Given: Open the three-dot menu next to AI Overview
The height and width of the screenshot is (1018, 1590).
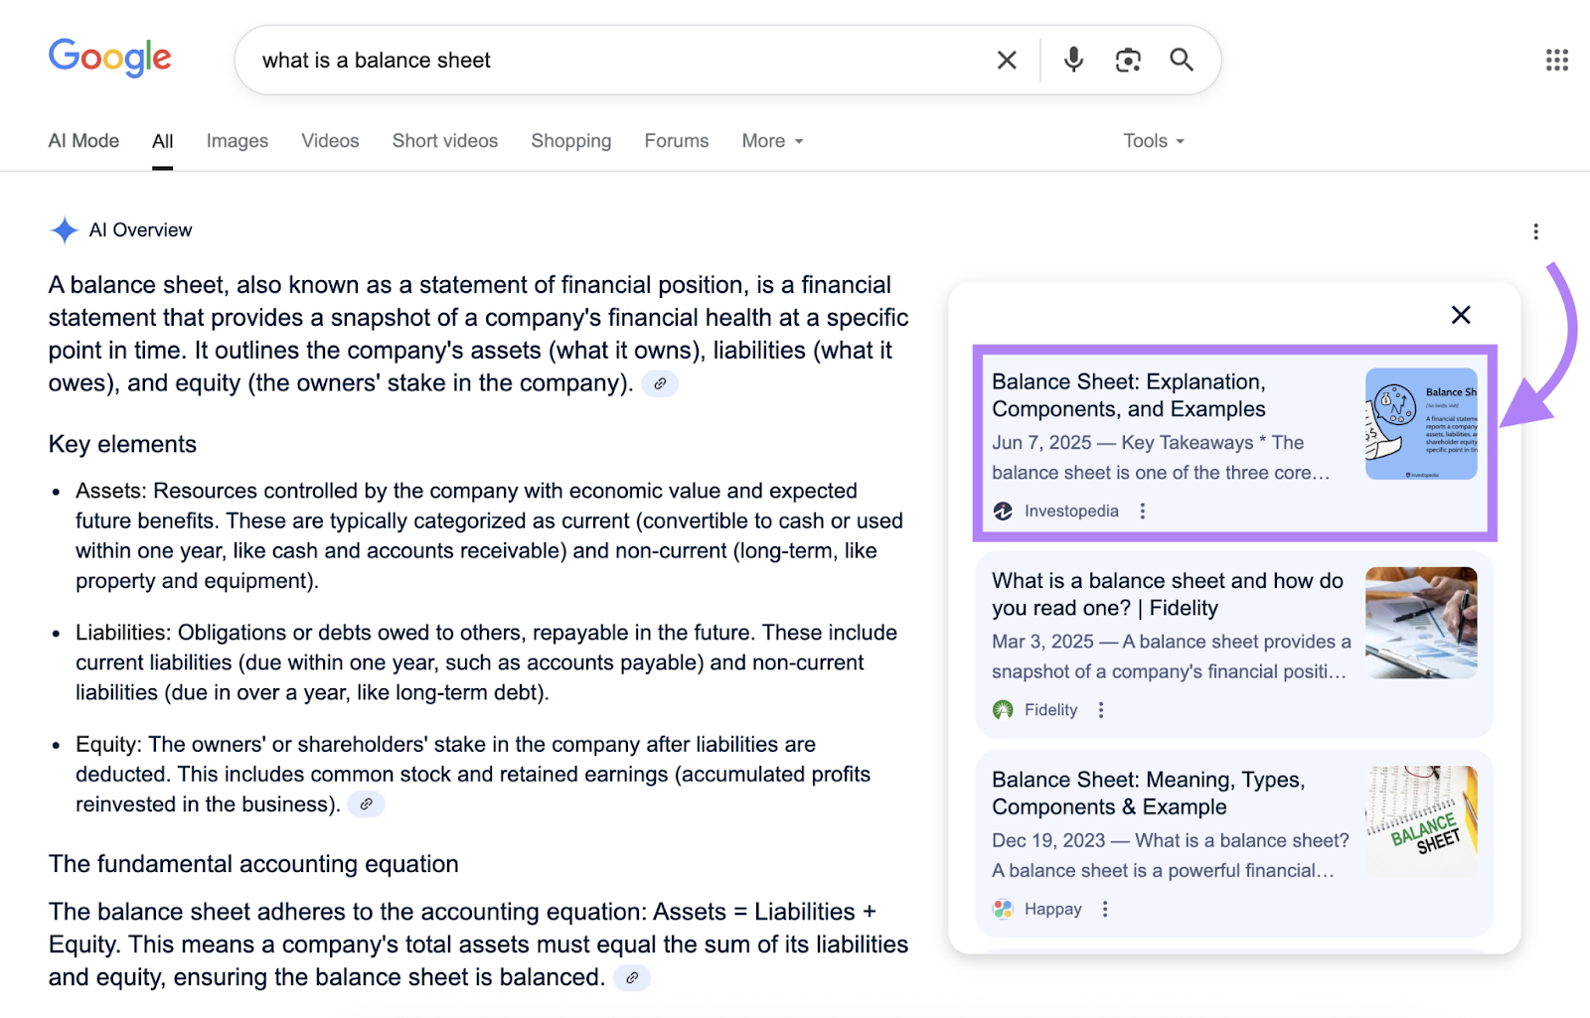Looking at the screenshot, I should click(x=1536, y=230).
